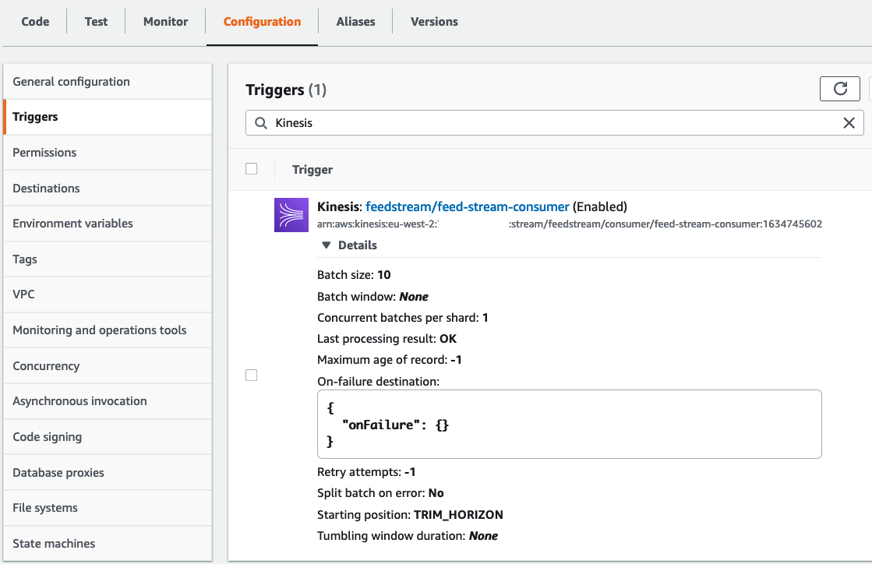Select Triggers in the sidebar
This screenshot has width=872, height=564.
[x=108, y=117]
